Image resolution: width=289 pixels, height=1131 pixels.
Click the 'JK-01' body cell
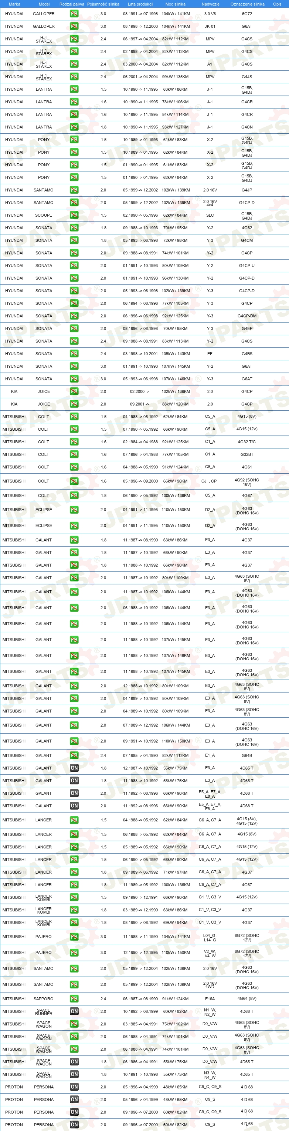coord(210,26)
